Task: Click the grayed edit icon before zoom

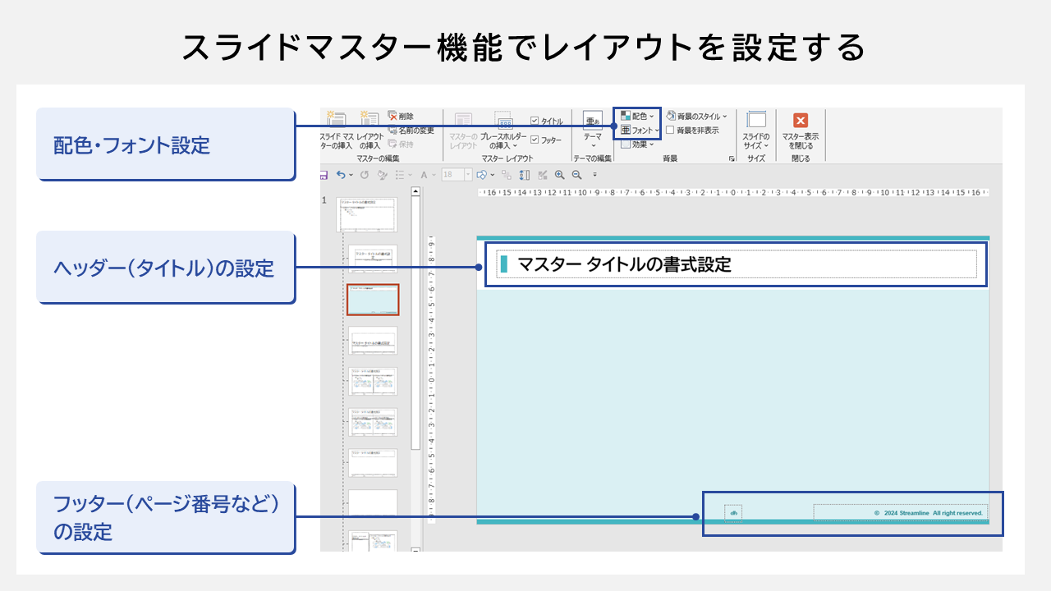Action: point(542,175)
